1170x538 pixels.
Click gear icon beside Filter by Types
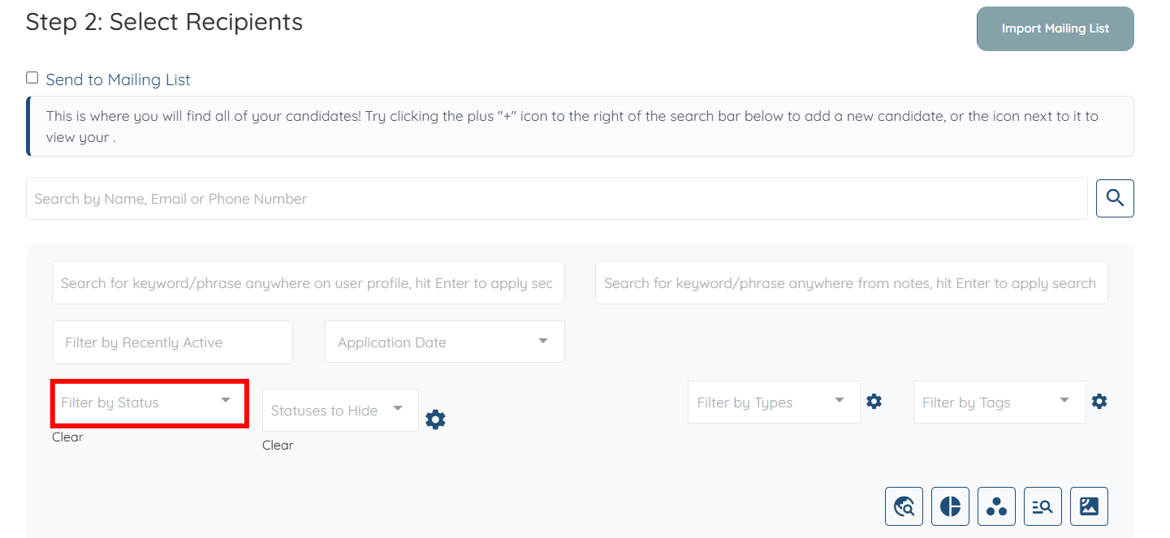point(874,401)
